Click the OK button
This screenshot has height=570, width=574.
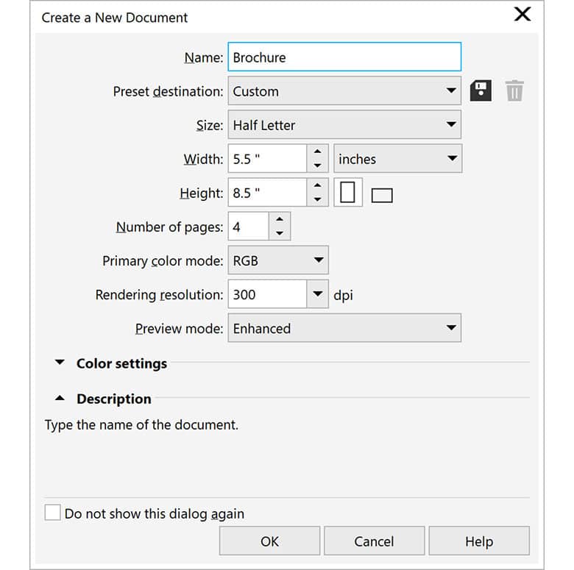click(269, 541)
